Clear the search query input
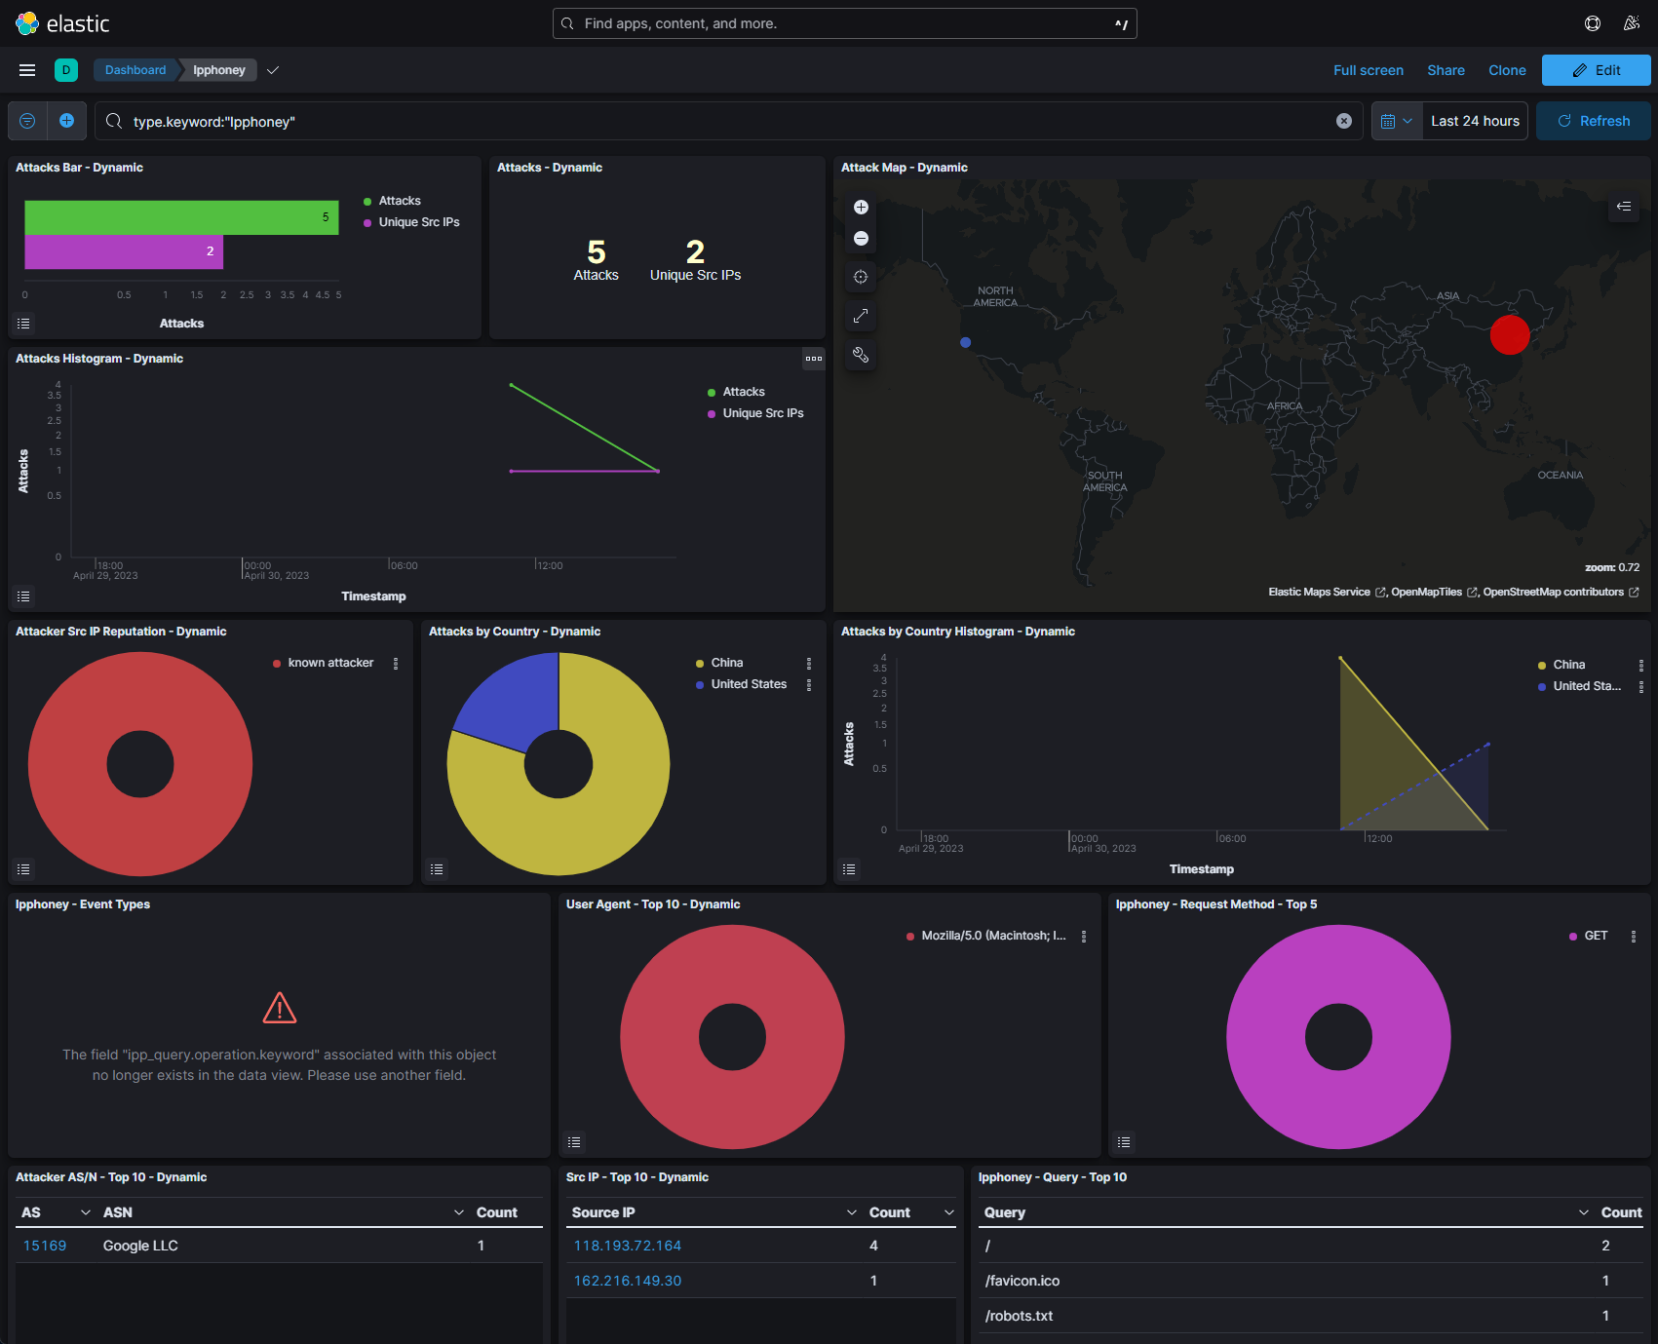 1343,121
